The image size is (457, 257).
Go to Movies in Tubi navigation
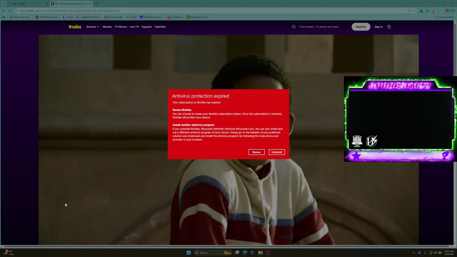pyautogui.click(x=107, y=27)
